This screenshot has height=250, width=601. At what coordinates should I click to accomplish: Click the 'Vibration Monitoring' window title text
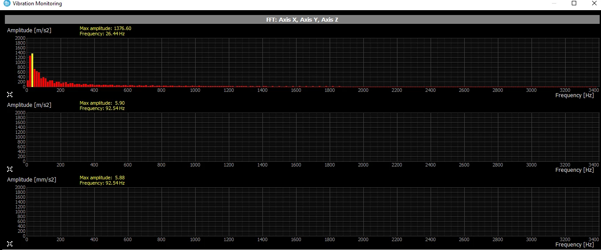(x=37, y=4)
